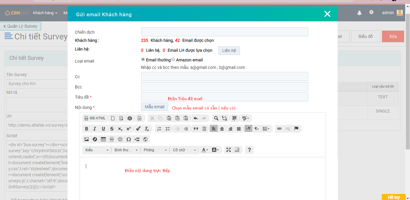410x200 pixels.
Task: Click the Remove Format icon
Action: coord(147,129)
